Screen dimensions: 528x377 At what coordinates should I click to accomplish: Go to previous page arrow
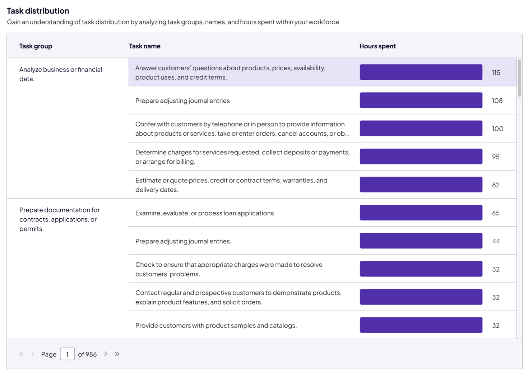pos(33,354)
